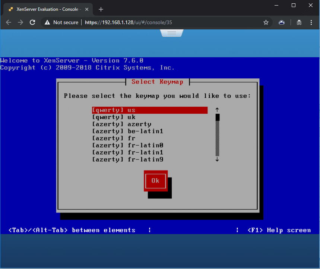
Task: Minimize the browser window
Action: tap(276, 5)
